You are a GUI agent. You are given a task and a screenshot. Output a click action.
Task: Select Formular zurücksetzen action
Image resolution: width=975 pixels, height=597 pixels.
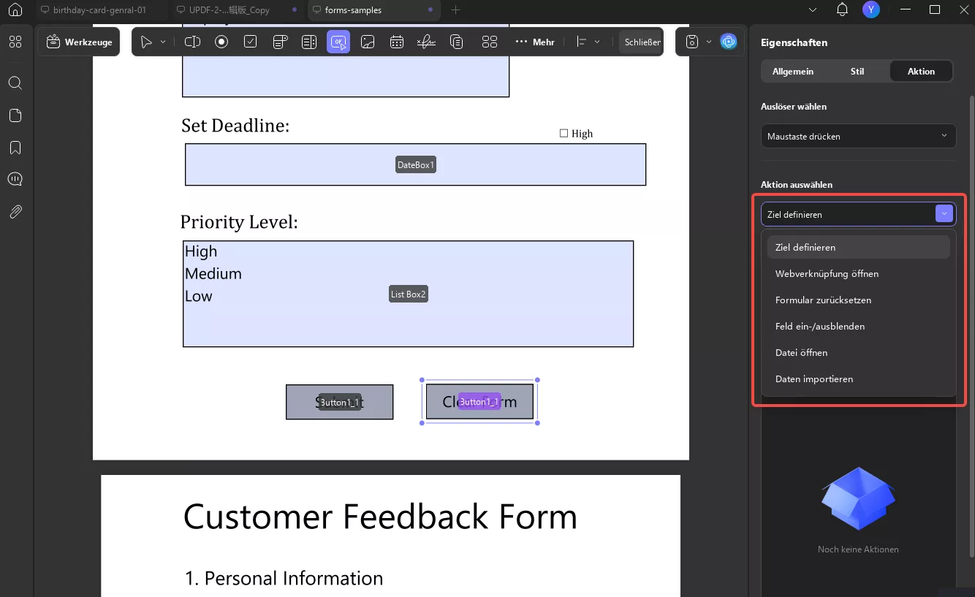[x=858, y=300]
